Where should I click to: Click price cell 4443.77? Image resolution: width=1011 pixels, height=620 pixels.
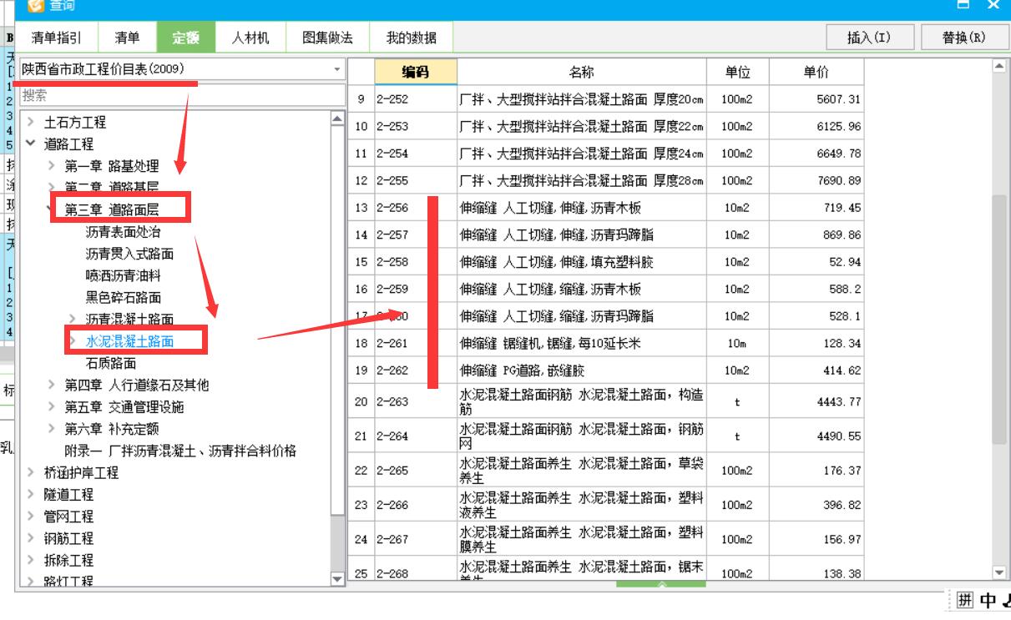coord(816,401)
